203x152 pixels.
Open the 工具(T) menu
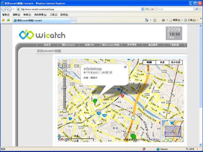(x=54, y=15)
